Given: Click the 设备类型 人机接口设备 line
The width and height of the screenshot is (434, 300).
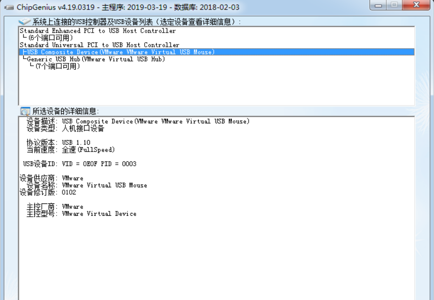Looking at the screenshot, I should 65,129.
